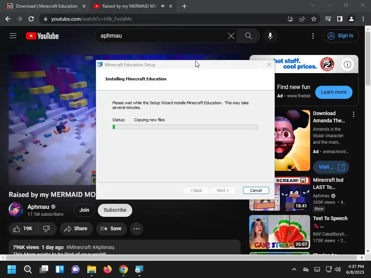371x278 pixels.
Task: Open the ad info icon
Action: [x=347, y=64]
